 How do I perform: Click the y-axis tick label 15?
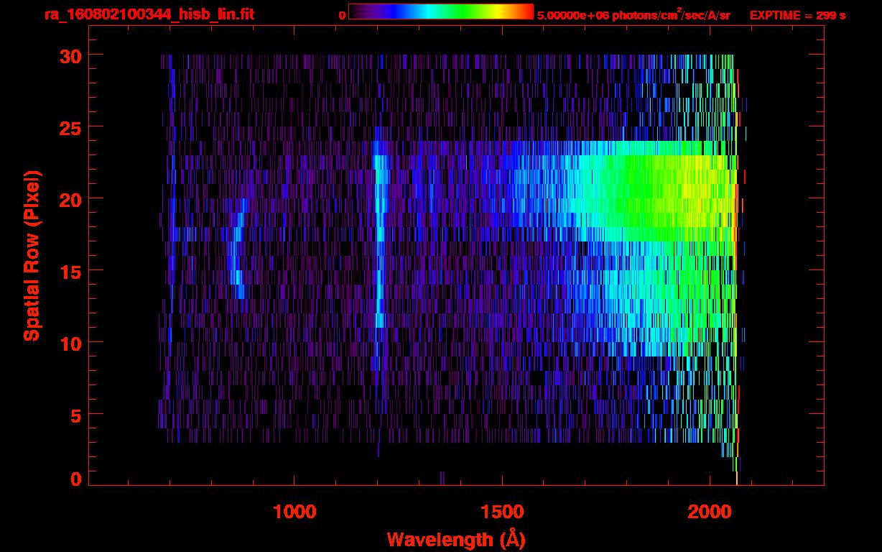70,271
